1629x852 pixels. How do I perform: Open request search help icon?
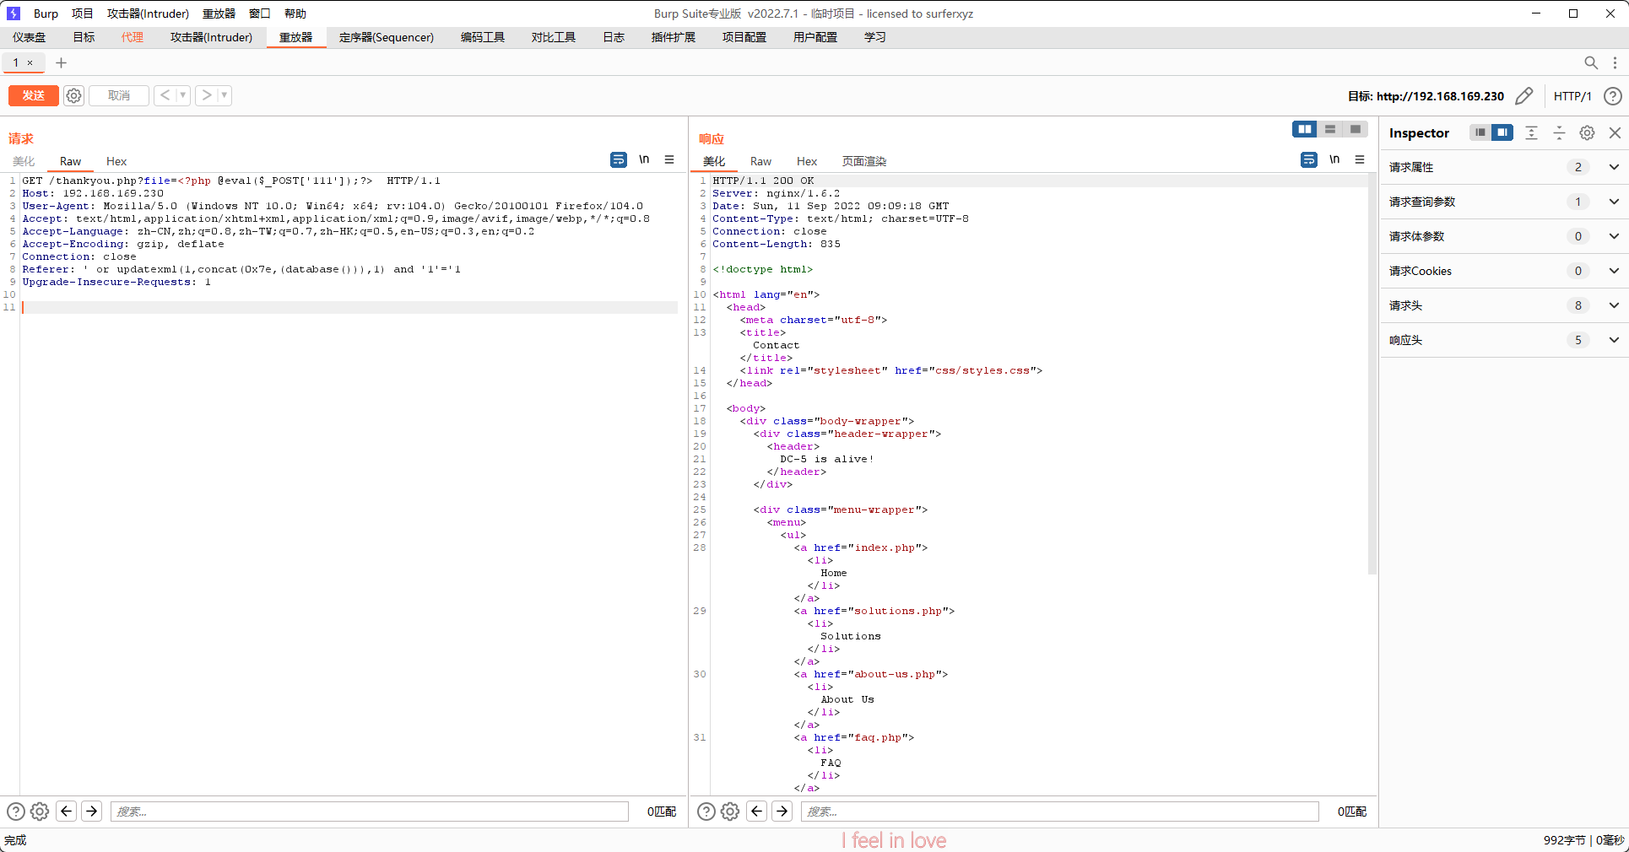pos(16,812)
